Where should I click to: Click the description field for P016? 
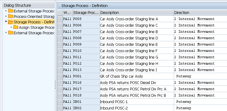(x=137, y=82)
